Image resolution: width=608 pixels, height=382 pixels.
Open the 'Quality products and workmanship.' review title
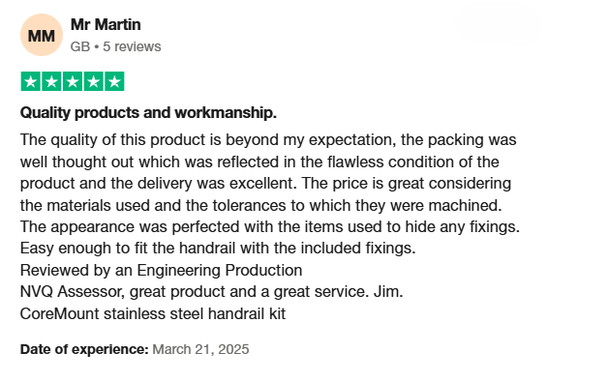148,113
